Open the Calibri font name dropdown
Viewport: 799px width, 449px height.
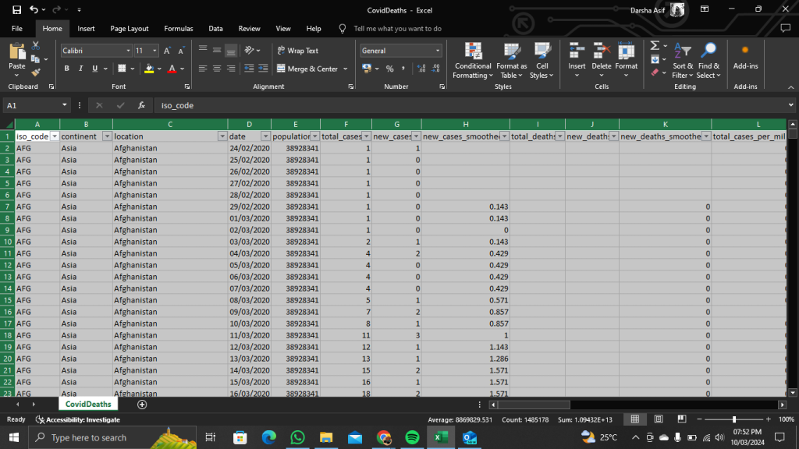tap(128, 51)
